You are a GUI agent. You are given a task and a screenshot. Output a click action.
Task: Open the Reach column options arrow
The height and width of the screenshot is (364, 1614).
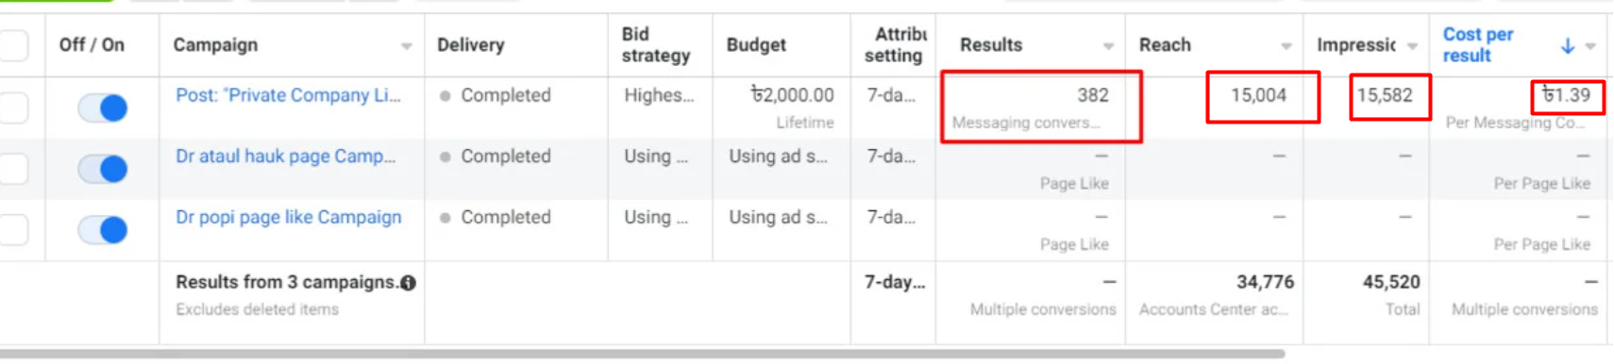click(x=1286, y=46)
